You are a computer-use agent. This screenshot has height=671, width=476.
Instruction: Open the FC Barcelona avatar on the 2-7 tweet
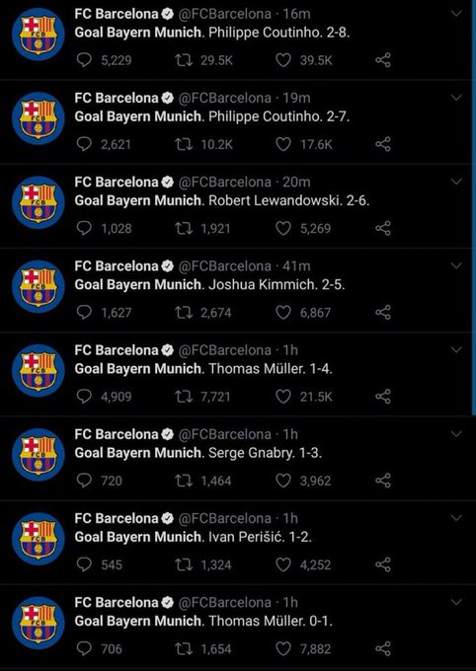click(x=39, y=118)
